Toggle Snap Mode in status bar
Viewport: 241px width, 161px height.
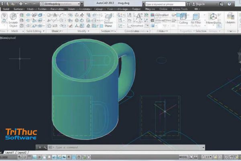point(25,157)
